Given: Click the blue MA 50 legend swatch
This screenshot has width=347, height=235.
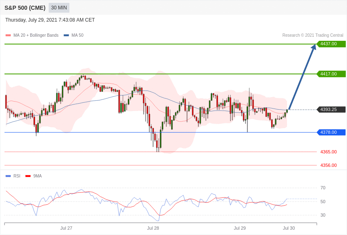Looking at the screenshot, I should click(66, 35).
